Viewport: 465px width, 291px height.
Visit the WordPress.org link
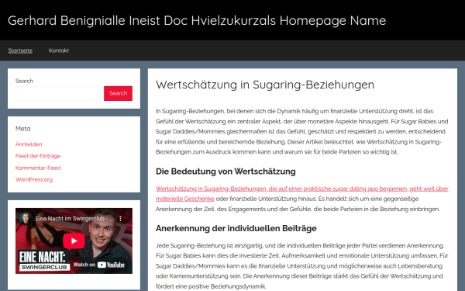click(x=34, y=180)
